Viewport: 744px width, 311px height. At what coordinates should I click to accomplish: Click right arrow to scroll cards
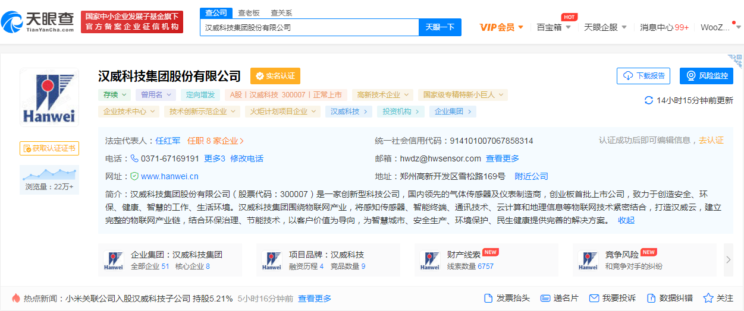coord(729,260)
